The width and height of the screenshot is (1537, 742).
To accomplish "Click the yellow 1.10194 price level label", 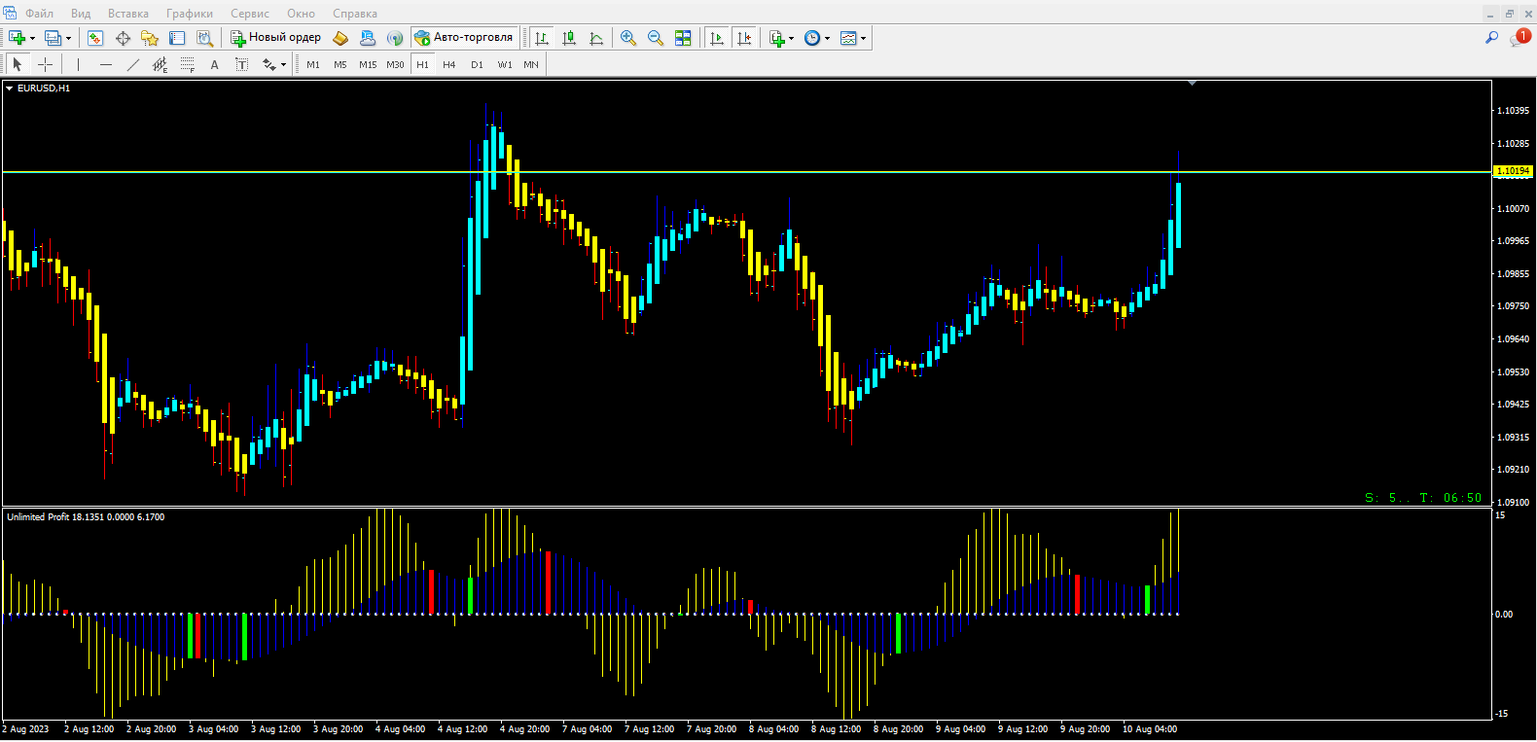I will coord(1513,171).
